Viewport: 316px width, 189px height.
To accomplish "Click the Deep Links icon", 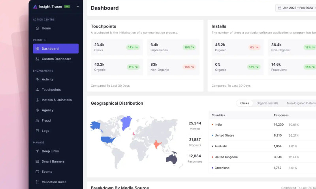I will click(x=37, y=151).
